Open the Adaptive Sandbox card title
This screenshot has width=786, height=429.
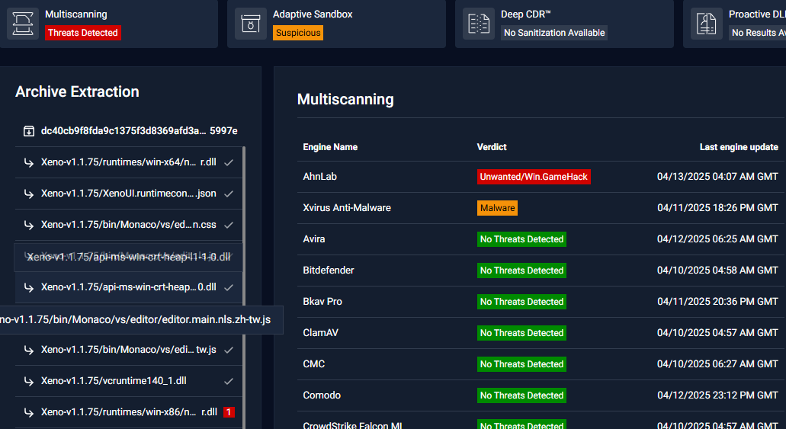coord(313,14)
